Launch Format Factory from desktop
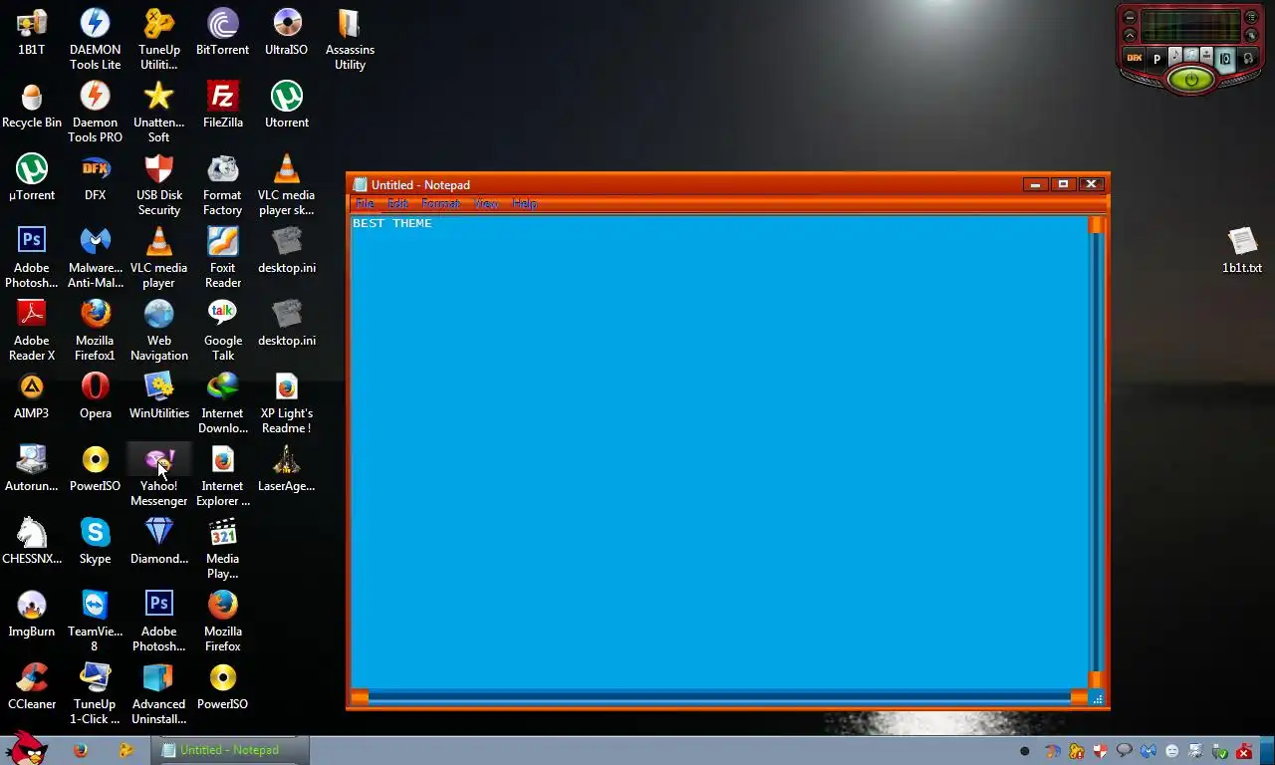The height and width of the screenshot is (765, 1275). pos(223,184)
